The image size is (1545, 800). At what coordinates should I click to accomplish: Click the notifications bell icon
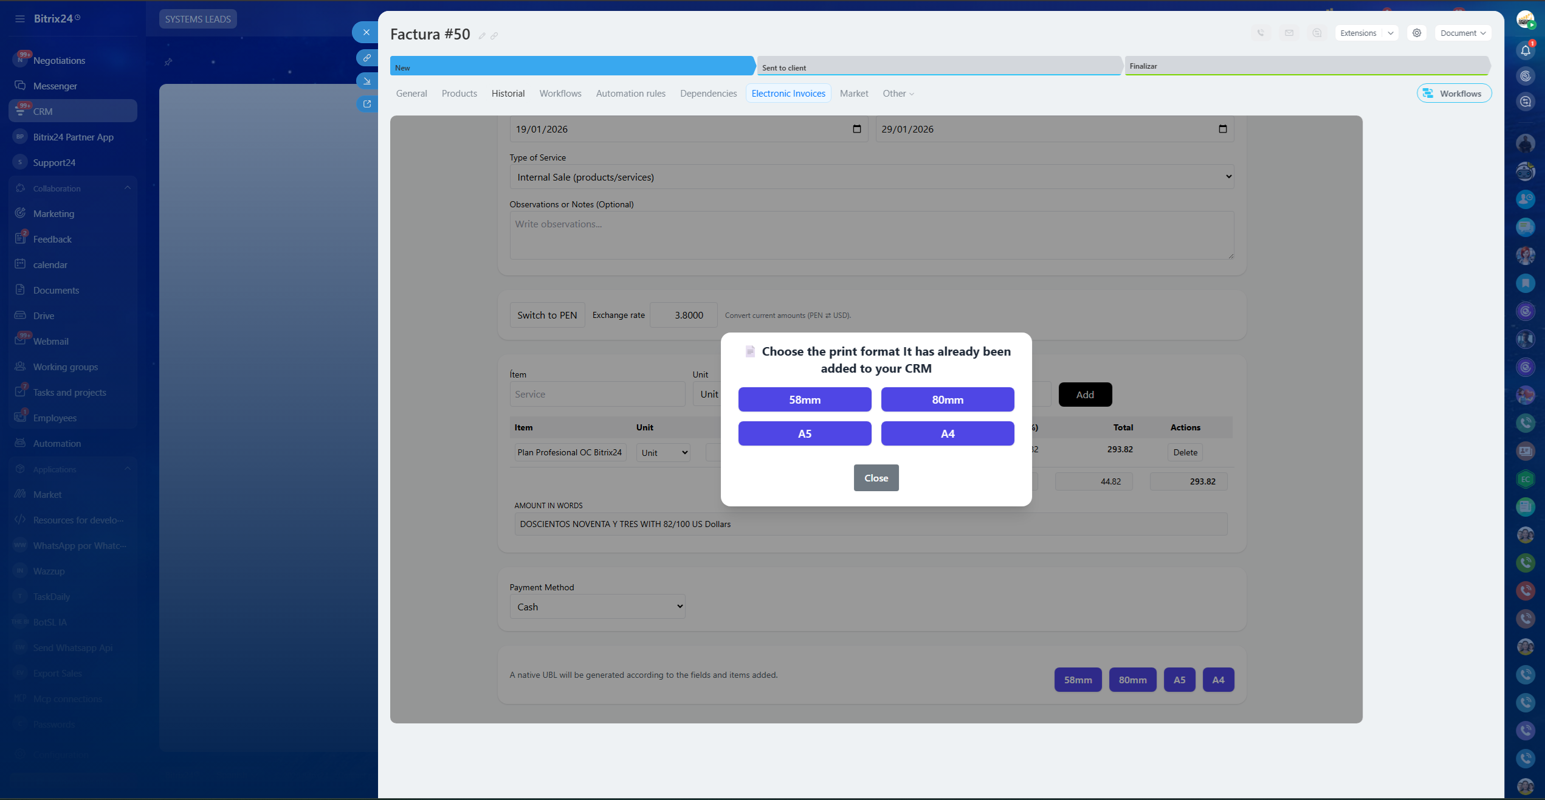1525,50
